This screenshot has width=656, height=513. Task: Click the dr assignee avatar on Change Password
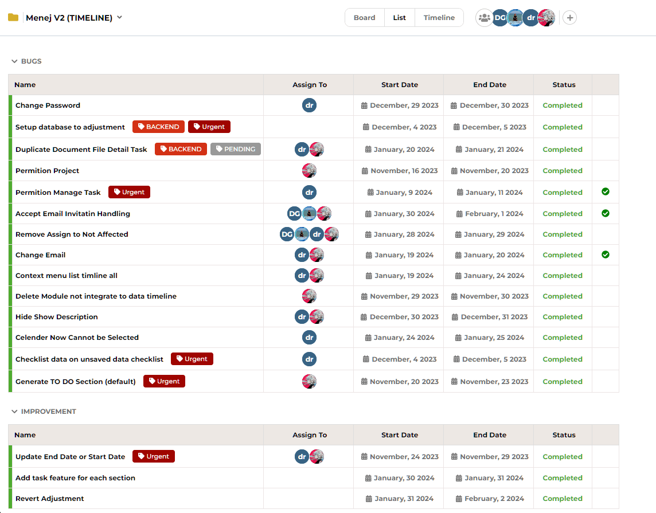pyautogui.click(x=309, y=105)
